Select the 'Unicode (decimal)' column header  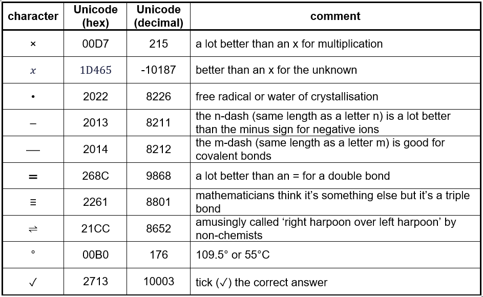tap(158, 16)
